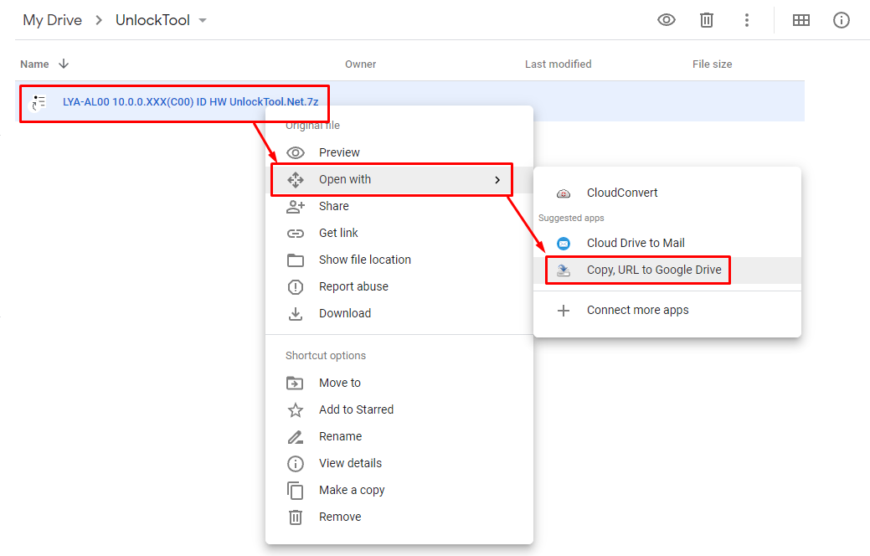
Task: Click the plus icon for Connect more apps
Action: coord(564,310)
